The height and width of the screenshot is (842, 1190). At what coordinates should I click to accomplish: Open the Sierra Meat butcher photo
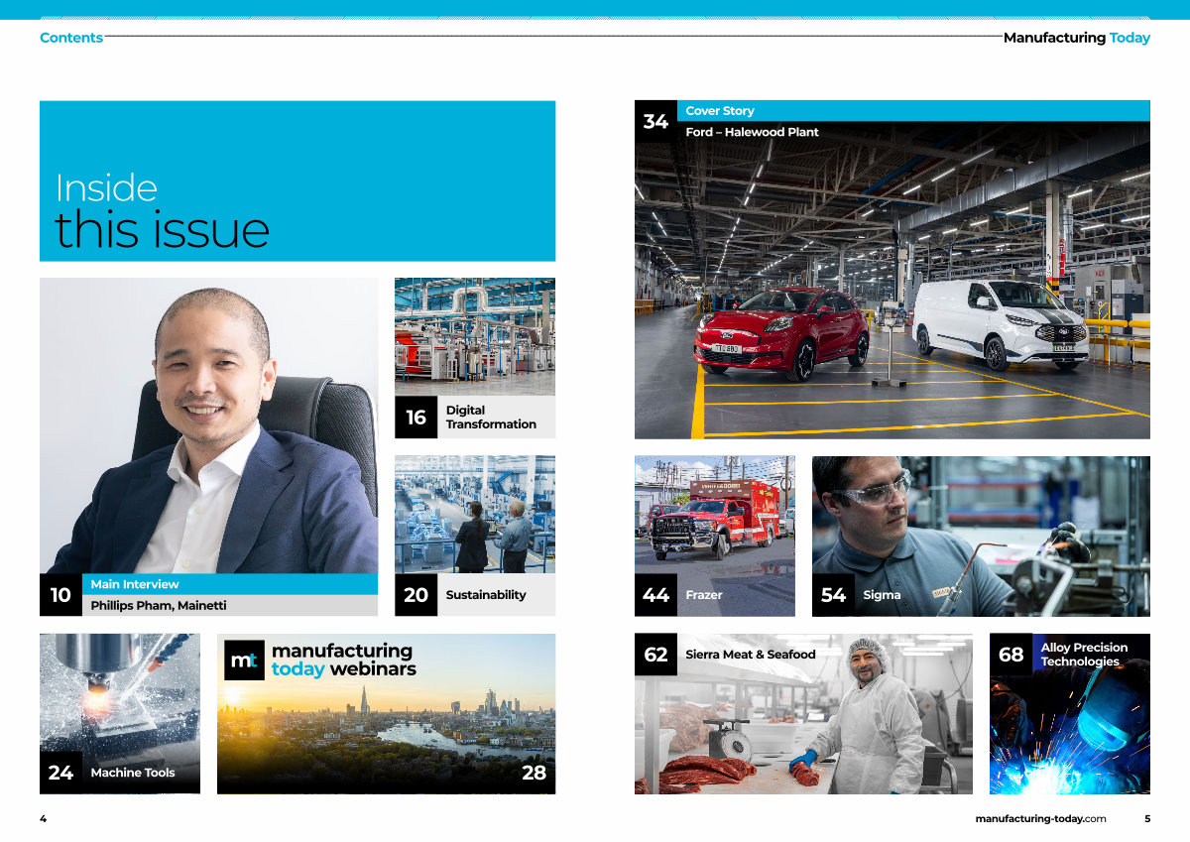point(803,714)
